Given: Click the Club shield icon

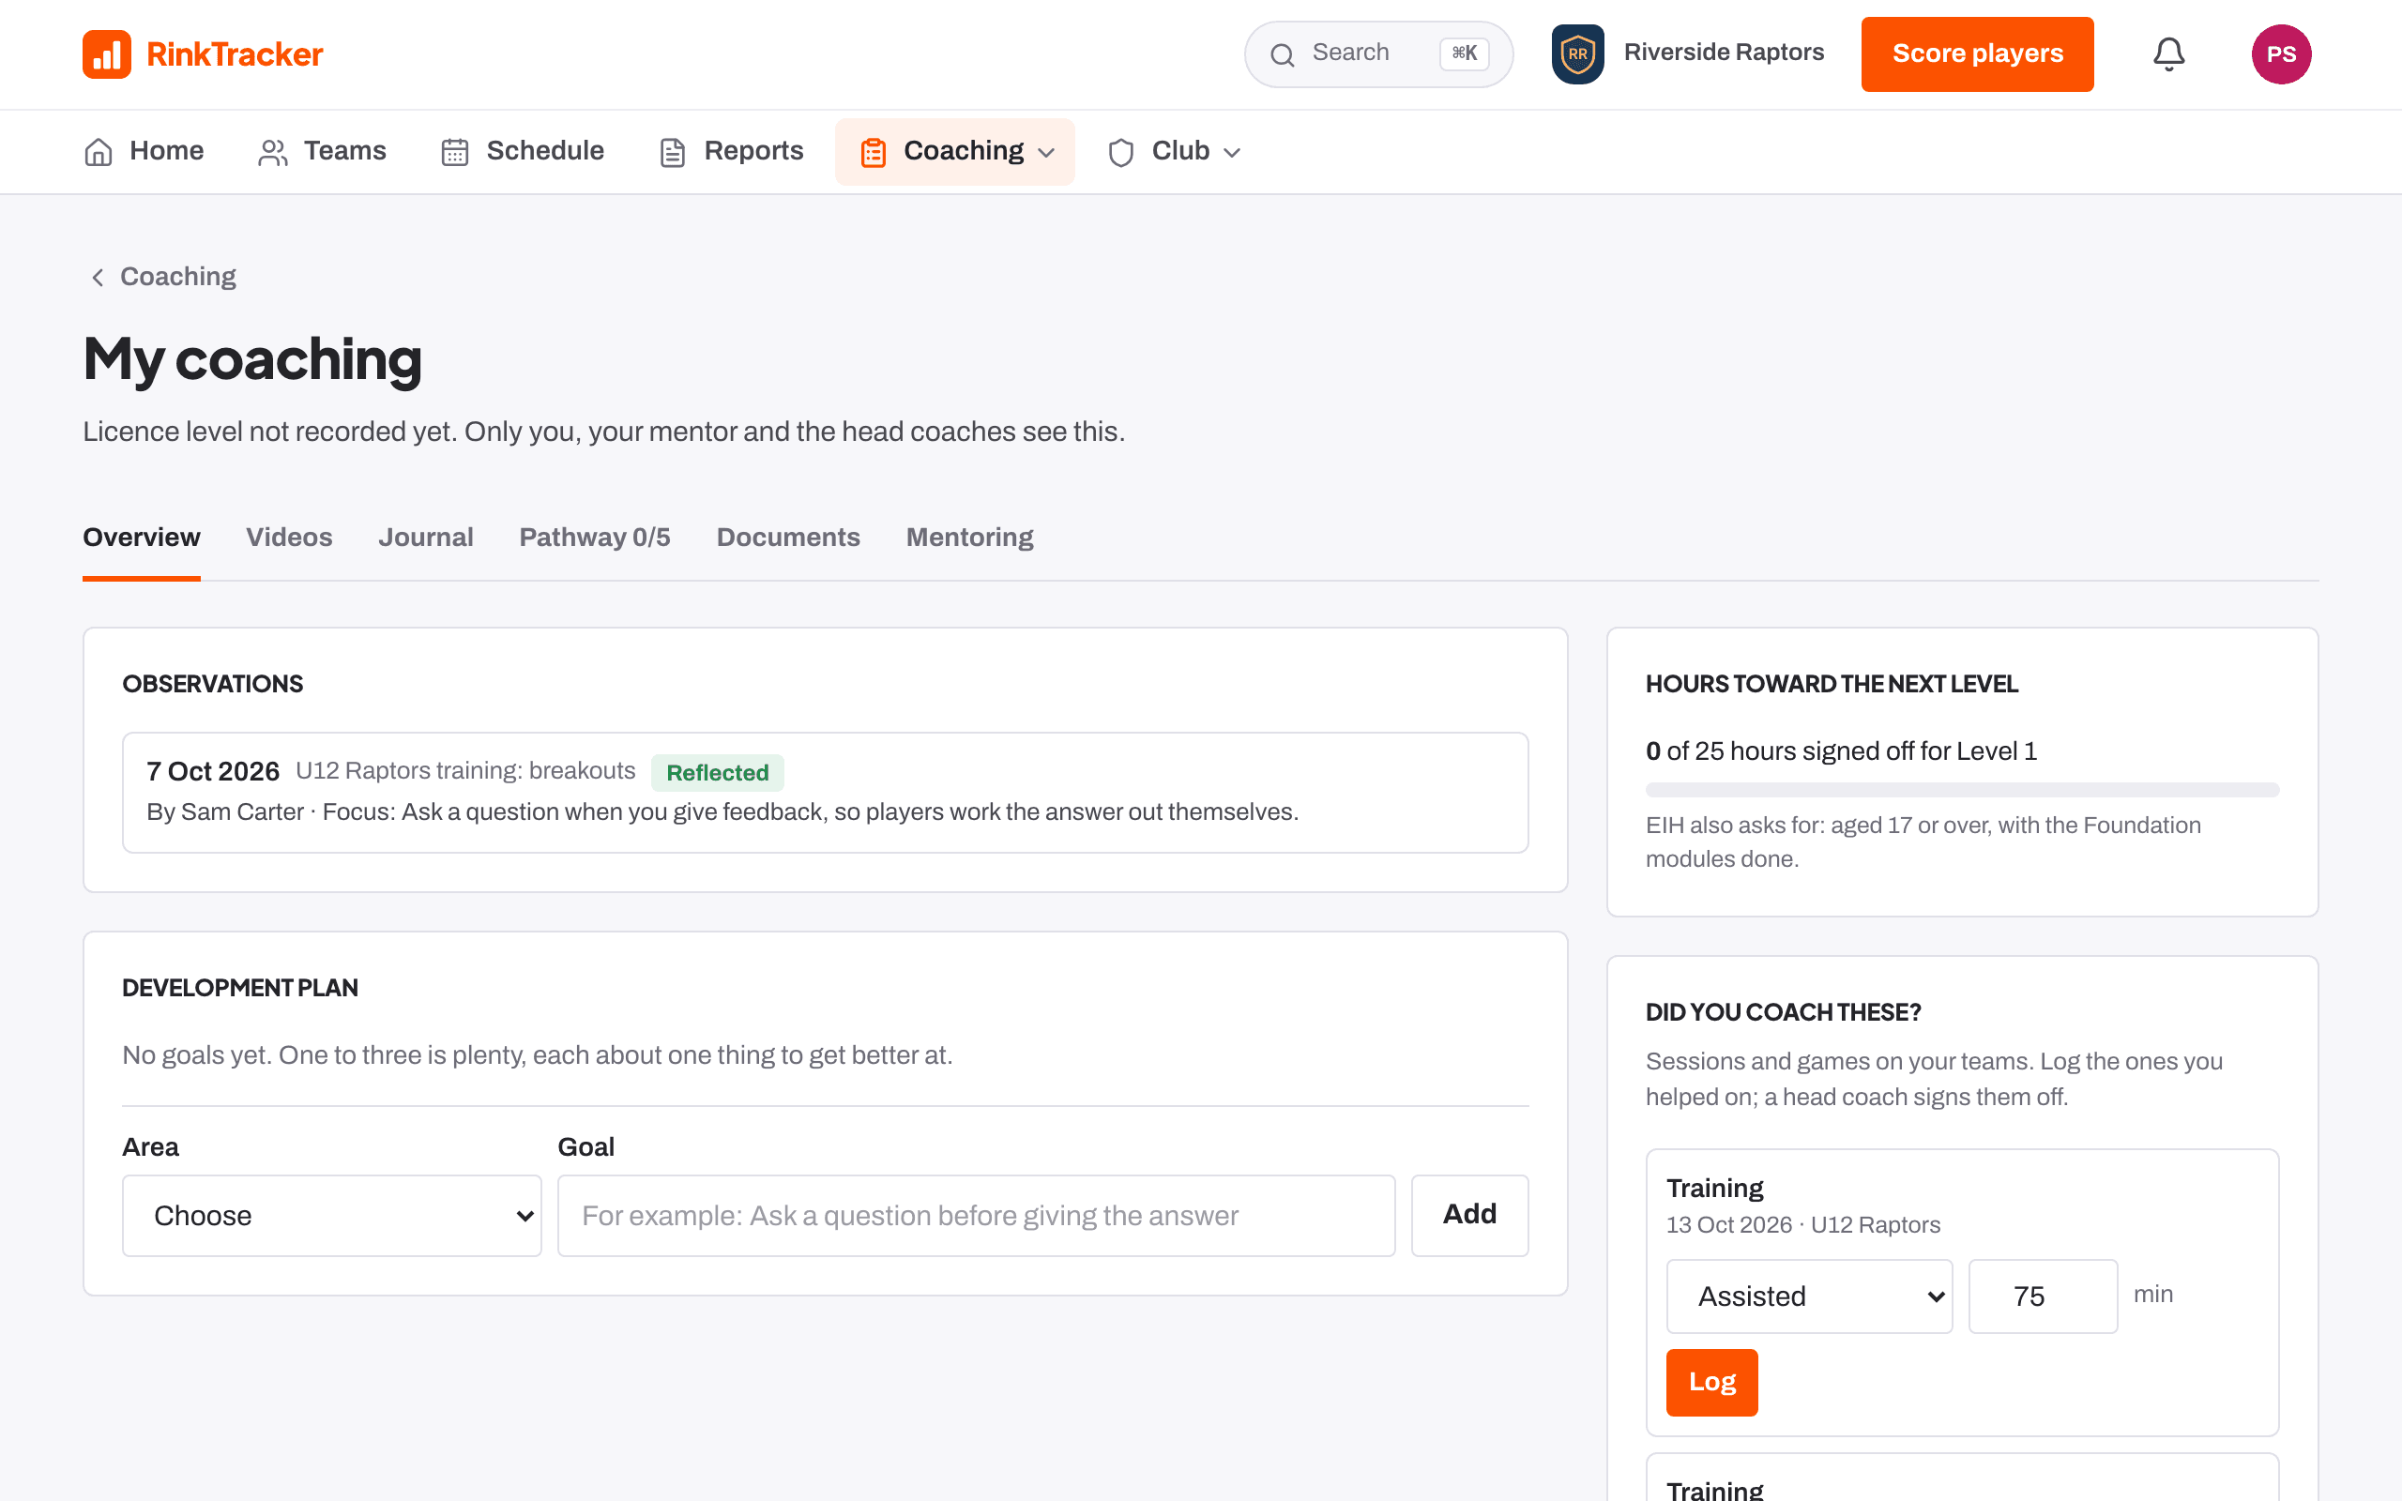Looking at the screenshot, I should click(x=1121, y=152).
